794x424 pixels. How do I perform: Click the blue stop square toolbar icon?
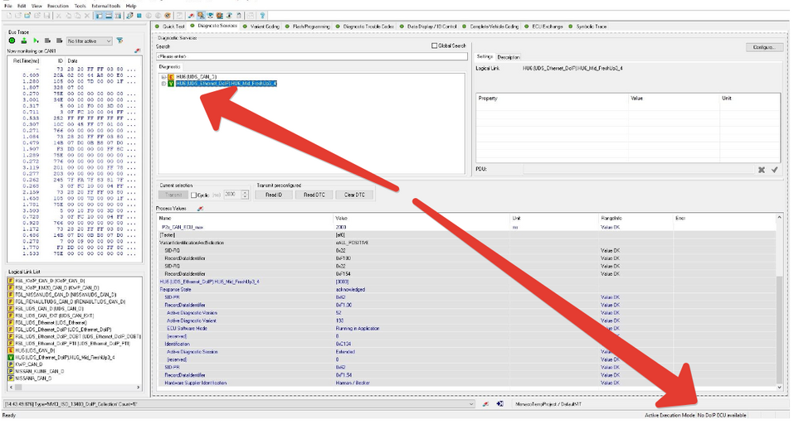139,16
